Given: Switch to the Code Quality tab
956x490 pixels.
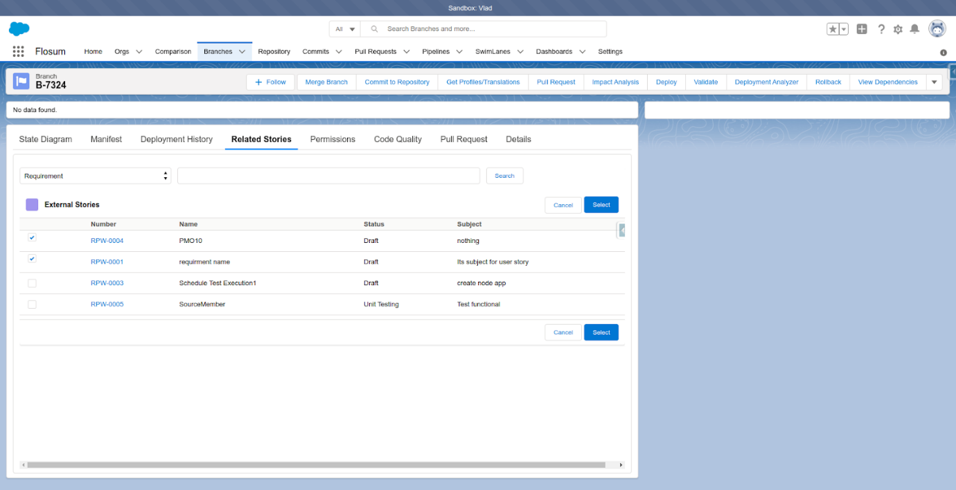Looking at the screenshot, I should (398, 139).
